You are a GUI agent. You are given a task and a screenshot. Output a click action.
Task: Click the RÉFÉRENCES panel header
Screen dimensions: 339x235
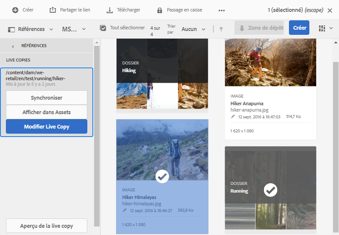pos(34,46)
